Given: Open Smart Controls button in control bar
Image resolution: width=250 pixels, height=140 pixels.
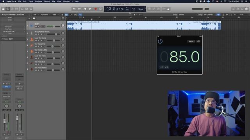Looking at the screenshot, I should coord(22,9).
